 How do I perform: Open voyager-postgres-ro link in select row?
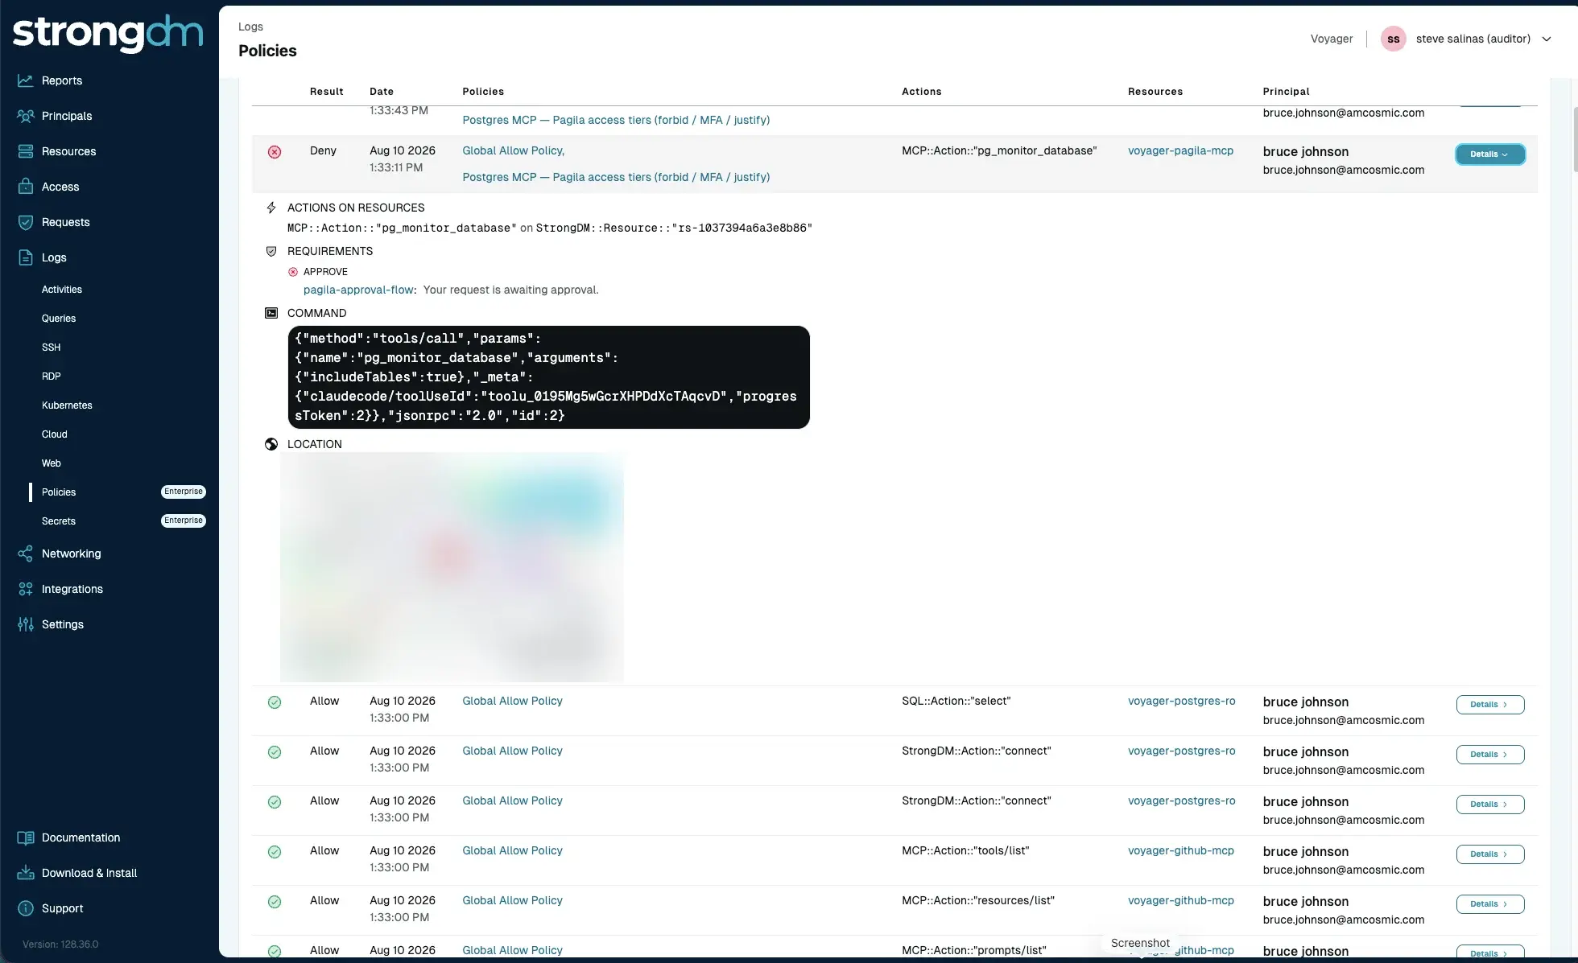point(1181,701)
